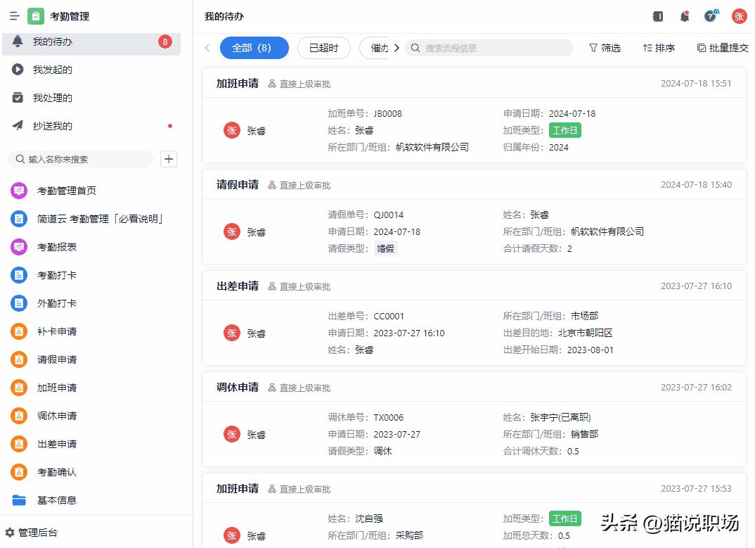Click the 考勤管理 app title text
Image resolution: width=755 pixels, height=548 pixels.
pyautogui.click(x=70, y=16)
